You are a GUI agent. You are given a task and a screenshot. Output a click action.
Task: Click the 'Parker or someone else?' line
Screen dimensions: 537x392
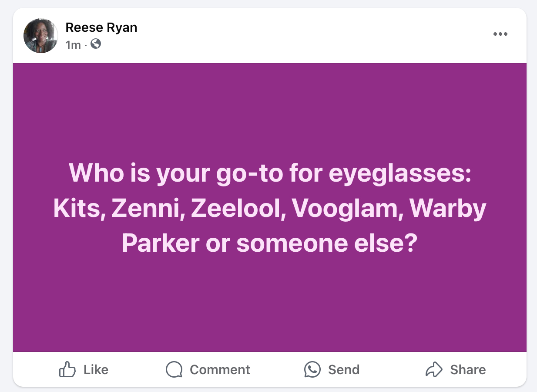point(270,243)
